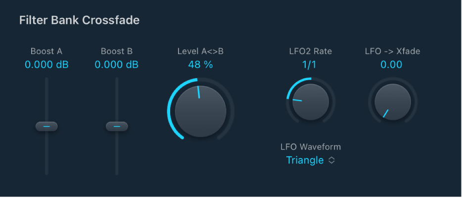This screenshot has width=462, height=198.
Task: Click the Boost B label
Action: (x=117, y=51)
